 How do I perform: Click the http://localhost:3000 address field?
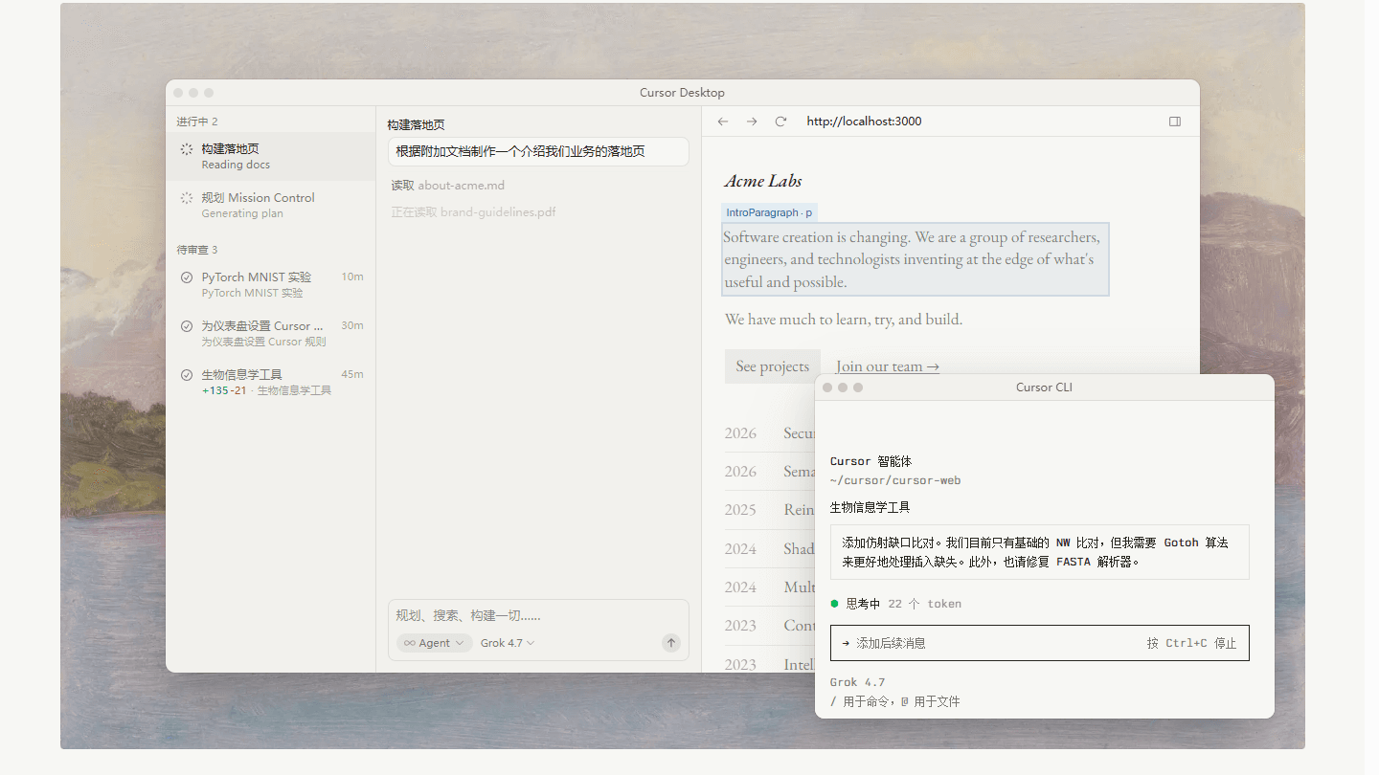[x=864, y=122]
